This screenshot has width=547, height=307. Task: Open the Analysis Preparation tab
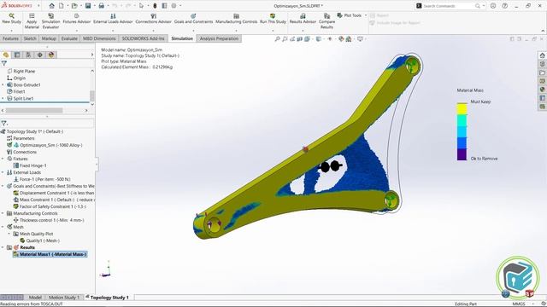click(x=219, y=38)
